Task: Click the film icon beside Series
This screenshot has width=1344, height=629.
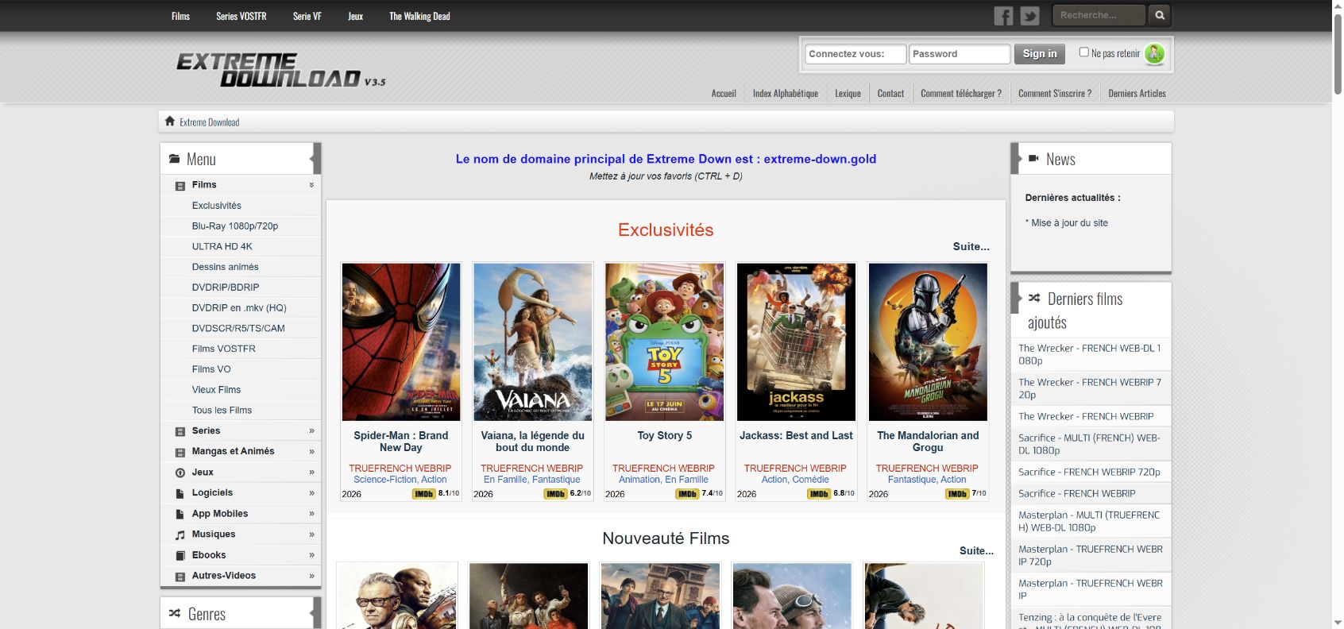Action: tap(180, 431)
